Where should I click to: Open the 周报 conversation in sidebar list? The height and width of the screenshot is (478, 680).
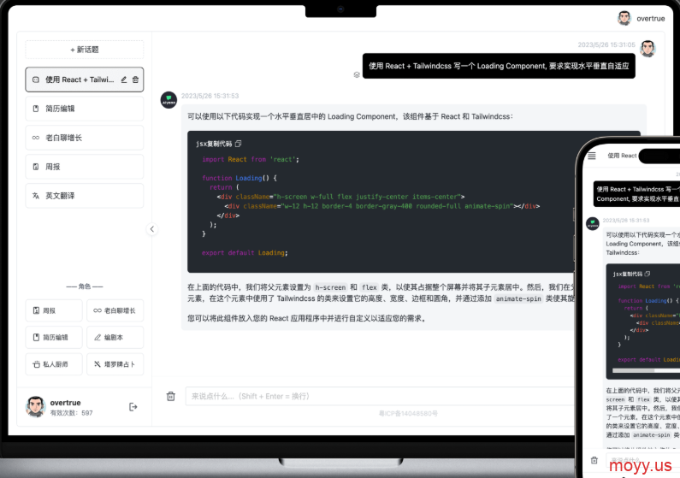coord(85,167)
